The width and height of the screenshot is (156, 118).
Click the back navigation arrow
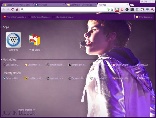[x=4, y=9]
